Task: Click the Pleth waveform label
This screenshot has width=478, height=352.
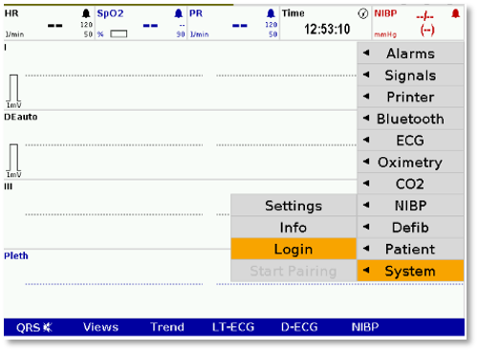Action: coord(16,255)
